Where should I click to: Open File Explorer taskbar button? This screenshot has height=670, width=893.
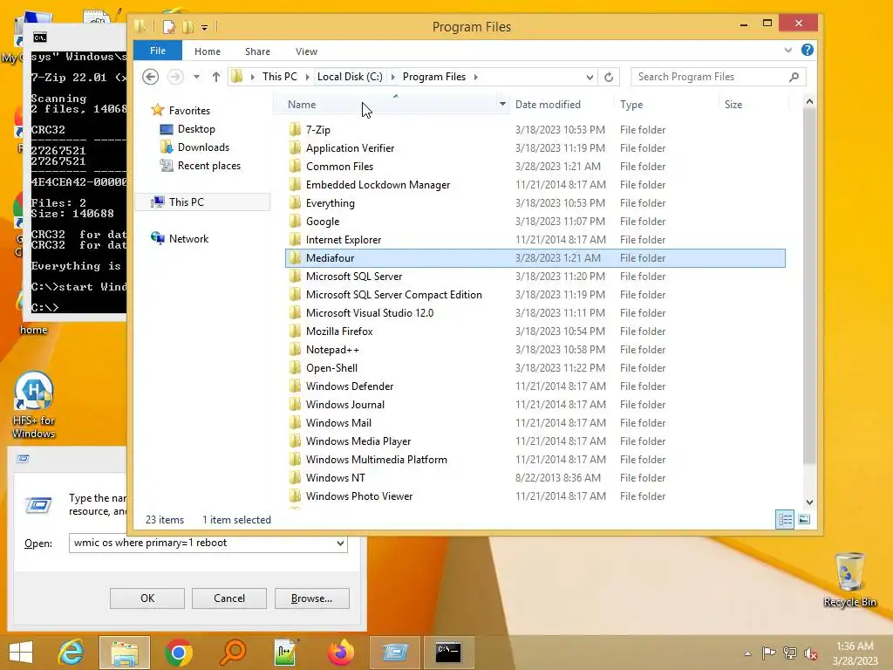point(125,653)
